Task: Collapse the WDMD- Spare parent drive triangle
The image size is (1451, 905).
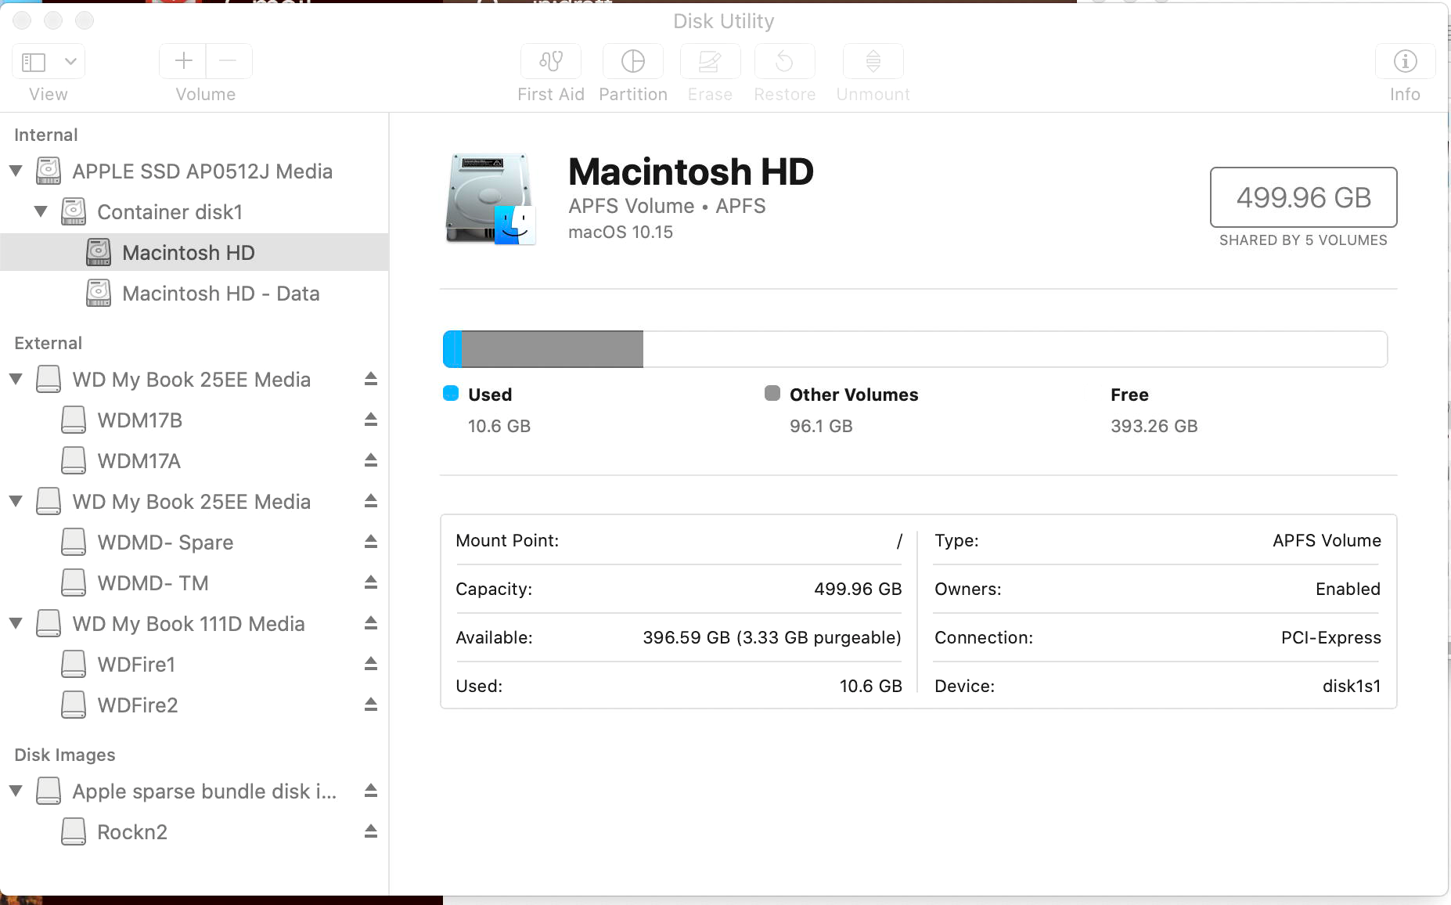Action: pyautogui.click(x=16, y=501)
